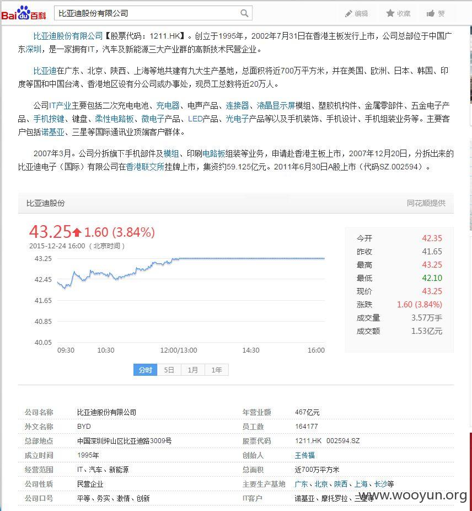Open the 深圳 link

click(x=33, y=49)
